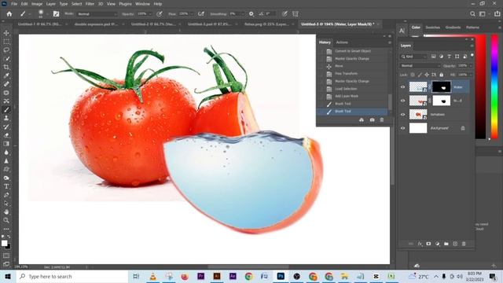Select the Eraser tool

click(x=6, y=135)
